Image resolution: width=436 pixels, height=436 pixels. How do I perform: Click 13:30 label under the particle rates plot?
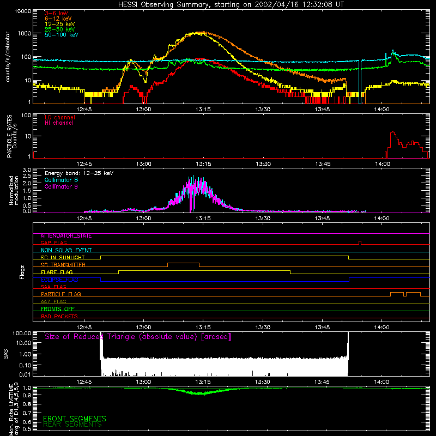[x=263, y=164]
